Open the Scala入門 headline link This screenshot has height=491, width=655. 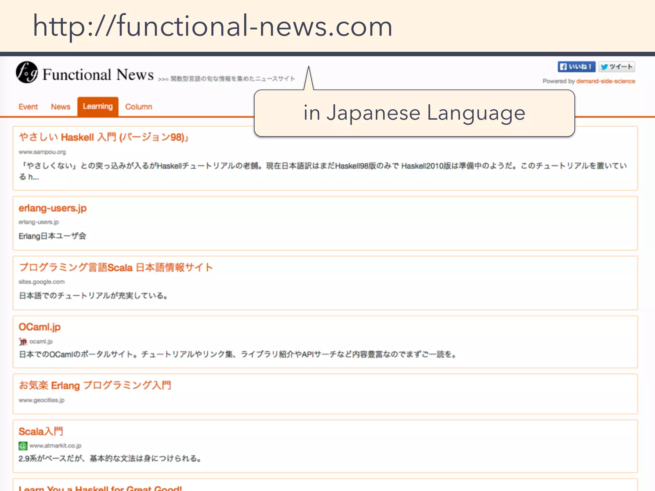coord(41,431)
